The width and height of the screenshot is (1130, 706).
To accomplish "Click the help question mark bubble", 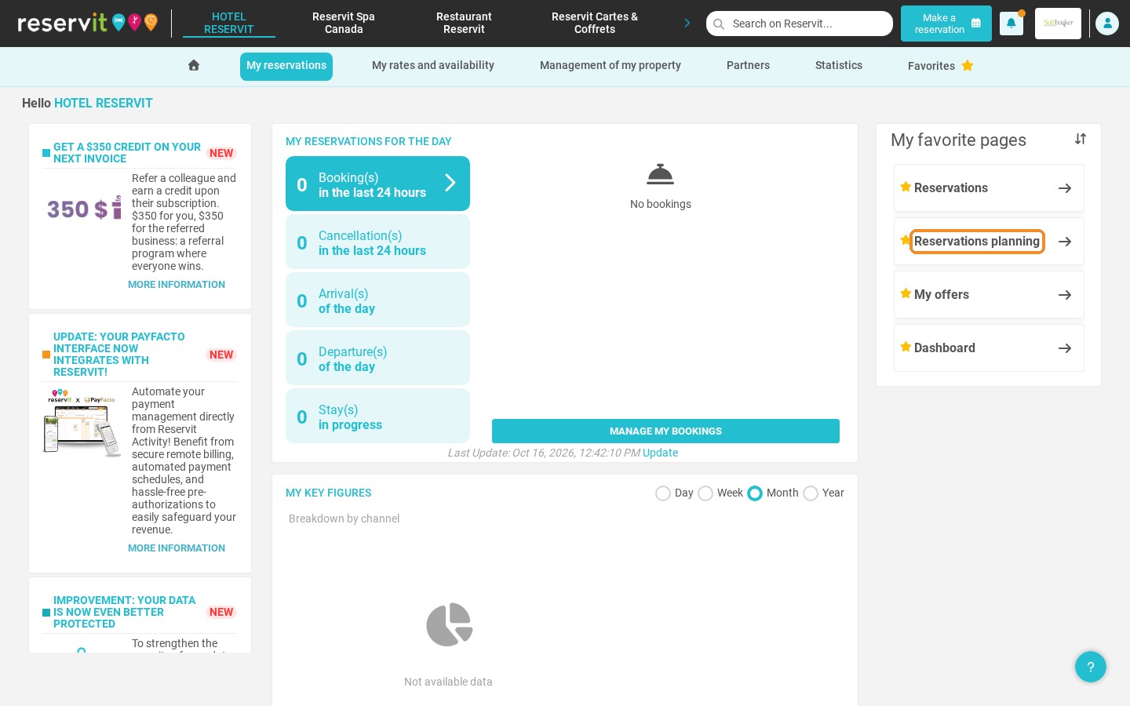I will coord(1091,667).
